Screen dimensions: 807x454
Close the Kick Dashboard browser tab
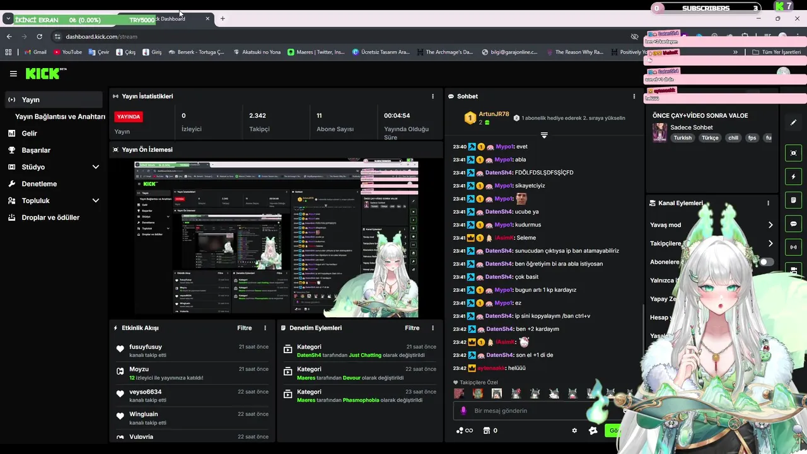click(x=207, y=18)
